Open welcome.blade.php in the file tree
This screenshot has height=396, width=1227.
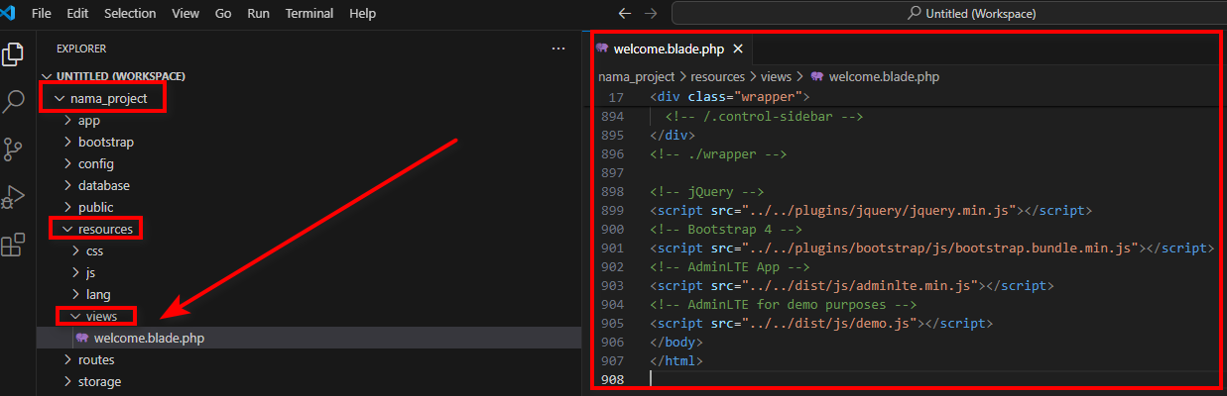[309, 339]
